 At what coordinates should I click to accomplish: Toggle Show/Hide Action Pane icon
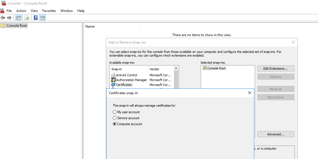(43, 18)
